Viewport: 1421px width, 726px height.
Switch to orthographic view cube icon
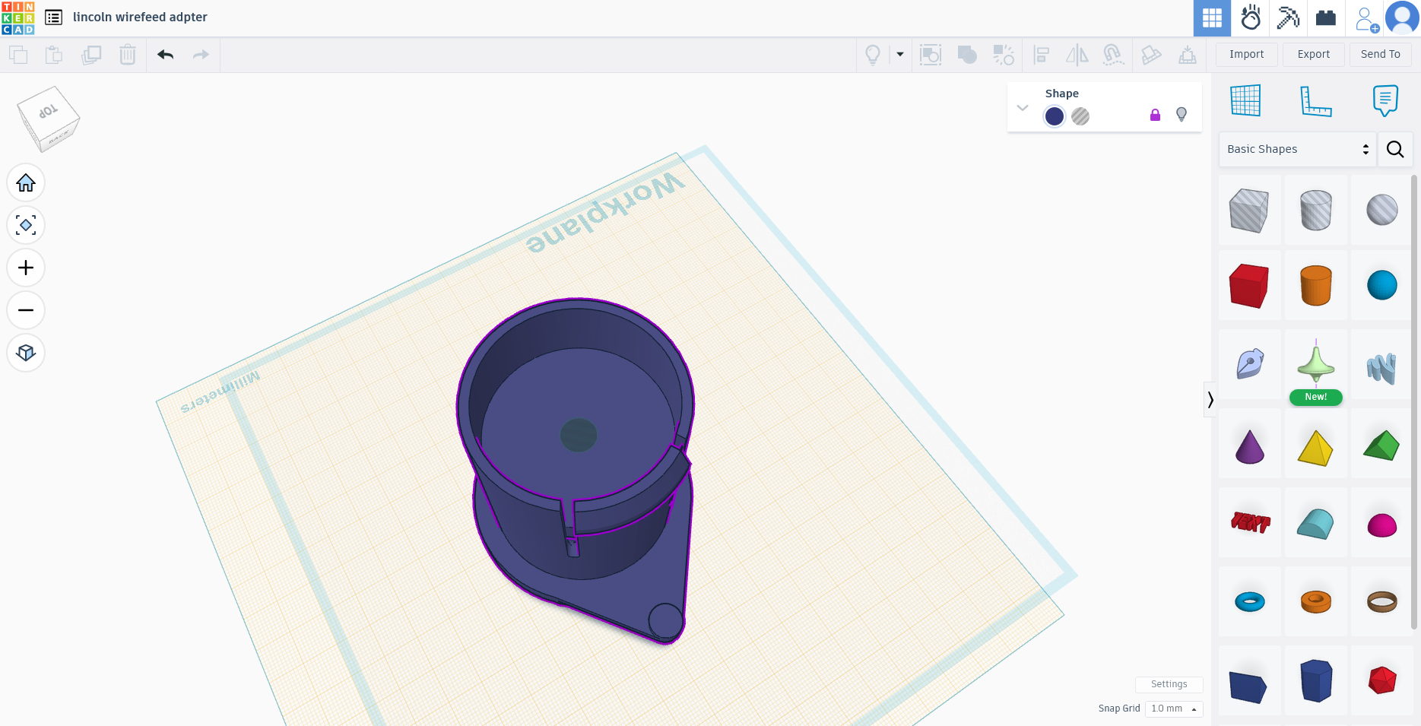click(x=26, y=353)
